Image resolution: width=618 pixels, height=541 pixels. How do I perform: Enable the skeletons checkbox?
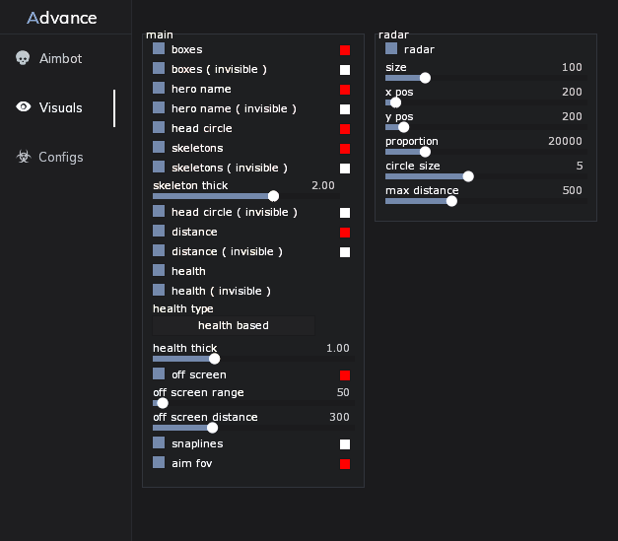159,147
